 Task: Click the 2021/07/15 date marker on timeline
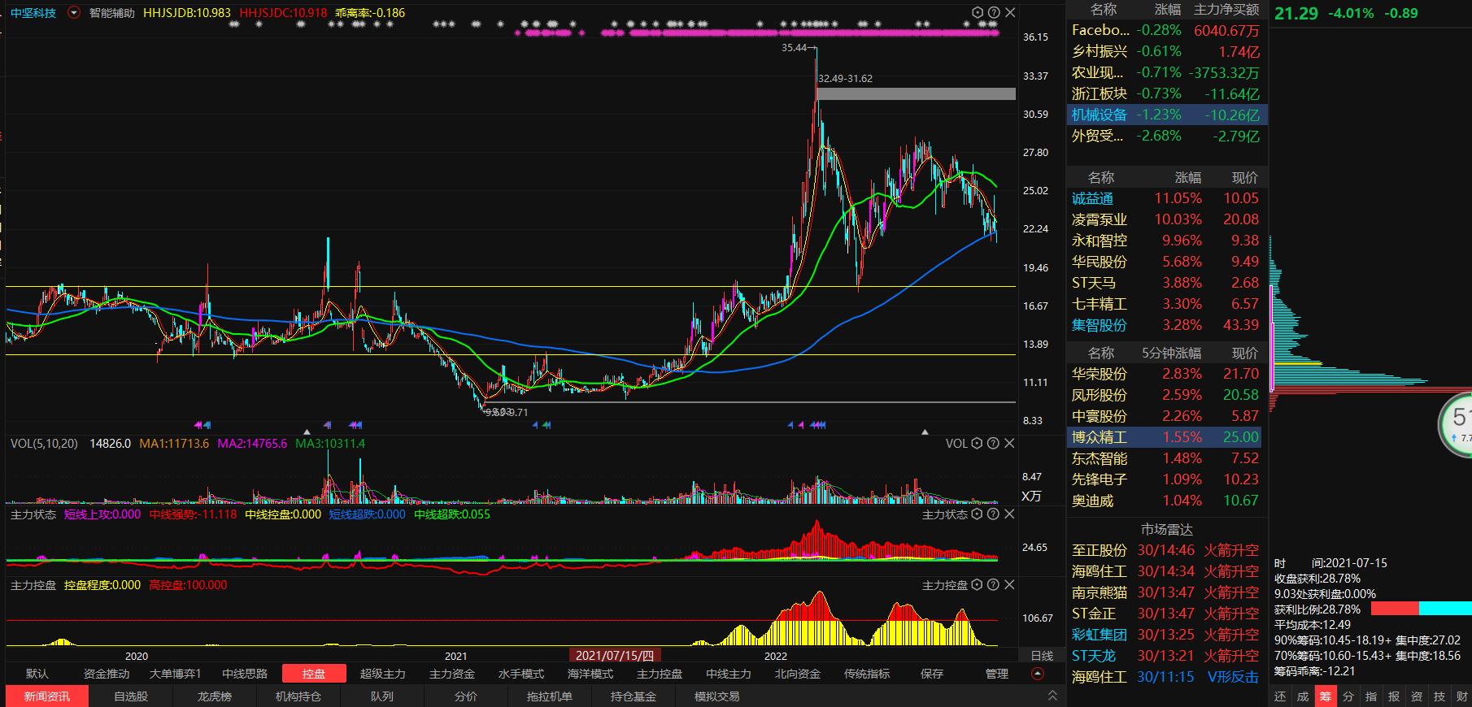615,656
